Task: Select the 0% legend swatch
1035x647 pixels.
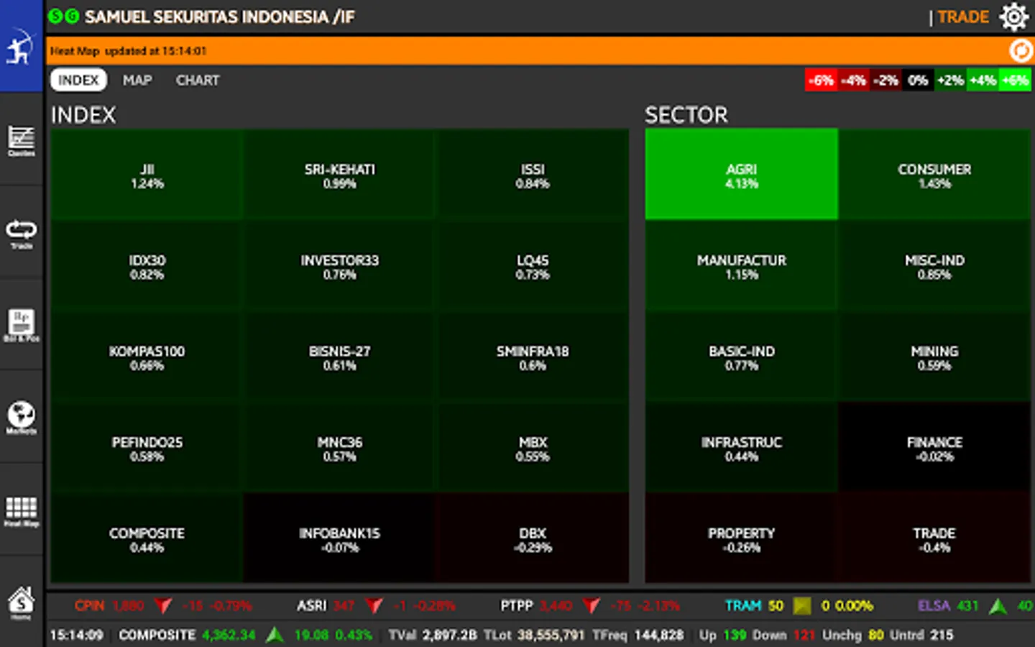Action: tap(918, 80)
